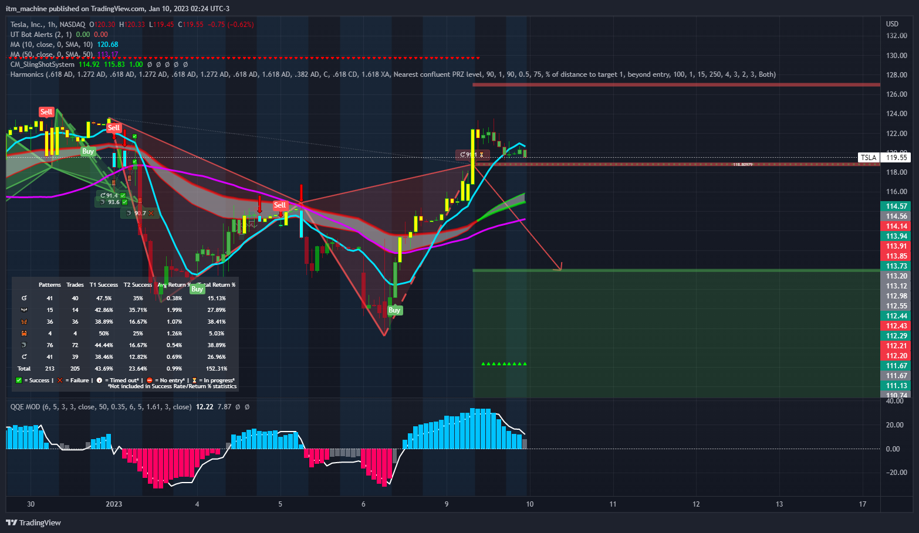
Task: Click the Buy label at January 6 low
Action: click(x=394, y=310)
